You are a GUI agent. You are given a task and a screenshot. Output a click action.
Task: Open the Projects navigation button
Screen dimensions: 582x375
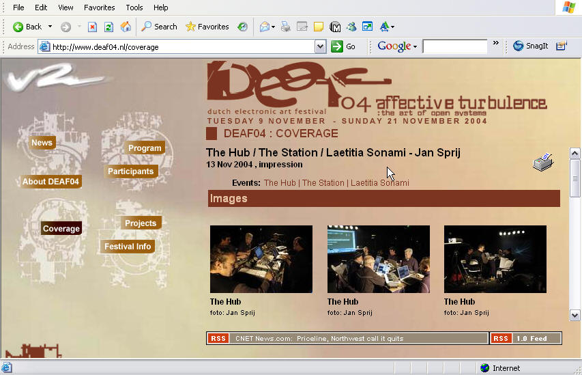[x=141, y=223]
